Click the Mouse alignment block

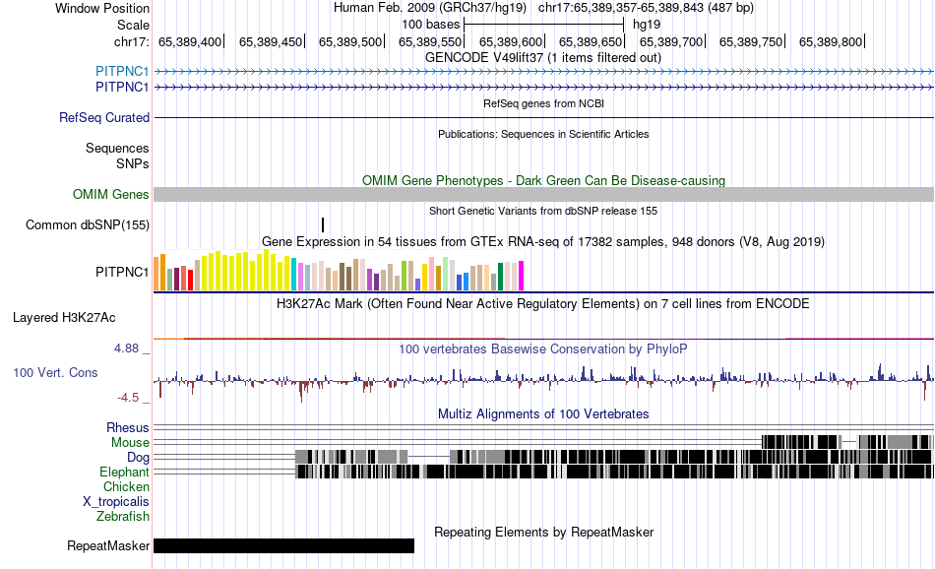click(848, 443)
